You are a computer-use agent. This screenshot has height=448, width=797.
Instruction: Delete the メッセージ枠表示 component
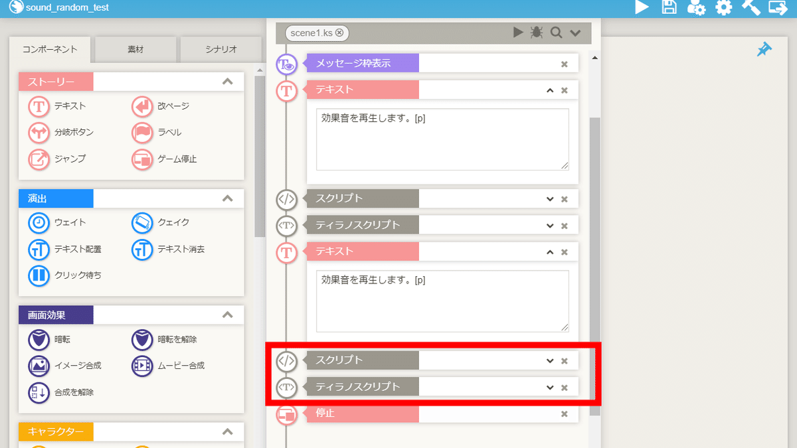click(565, 64)
